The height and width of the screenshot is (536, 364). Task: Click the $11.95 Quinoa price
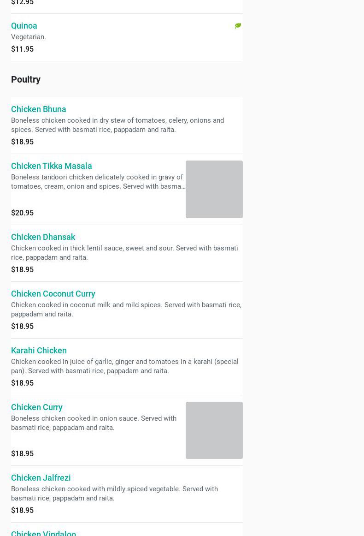[22, 49]
